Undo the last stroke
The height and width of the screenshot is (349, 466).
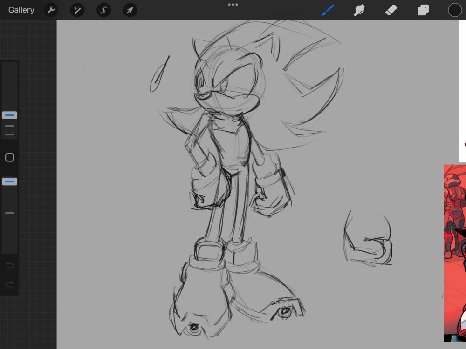tap(9, 265)
